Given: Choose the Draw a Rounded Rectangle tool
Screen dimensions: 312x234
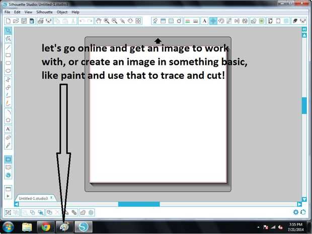Looking at the screenshot, I should tap(8, 63).
